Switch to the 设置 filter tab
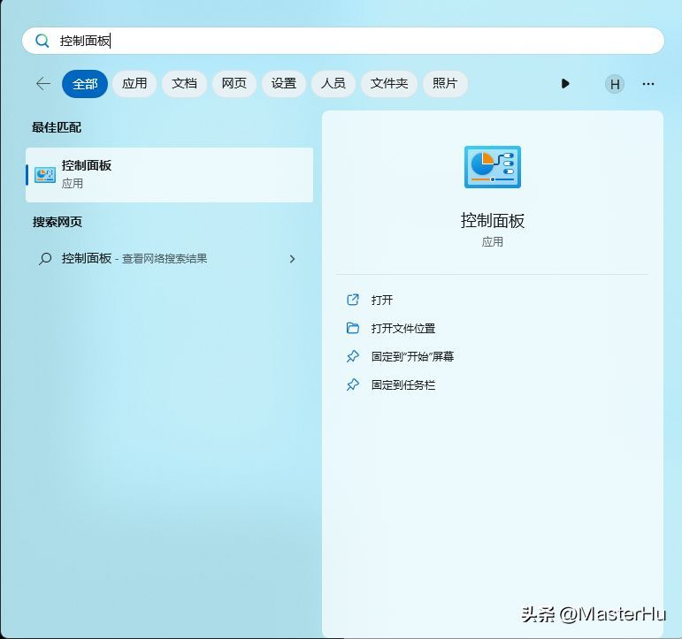 click(x=284, y=83)
